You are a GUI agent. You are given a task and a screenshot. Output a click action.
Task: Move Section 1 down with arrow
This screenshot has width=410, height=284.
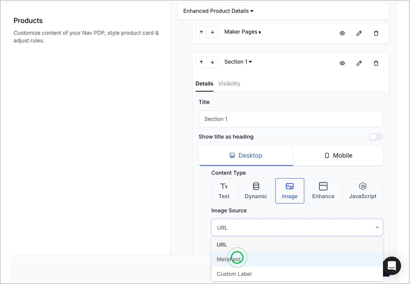tap(213, 62)
